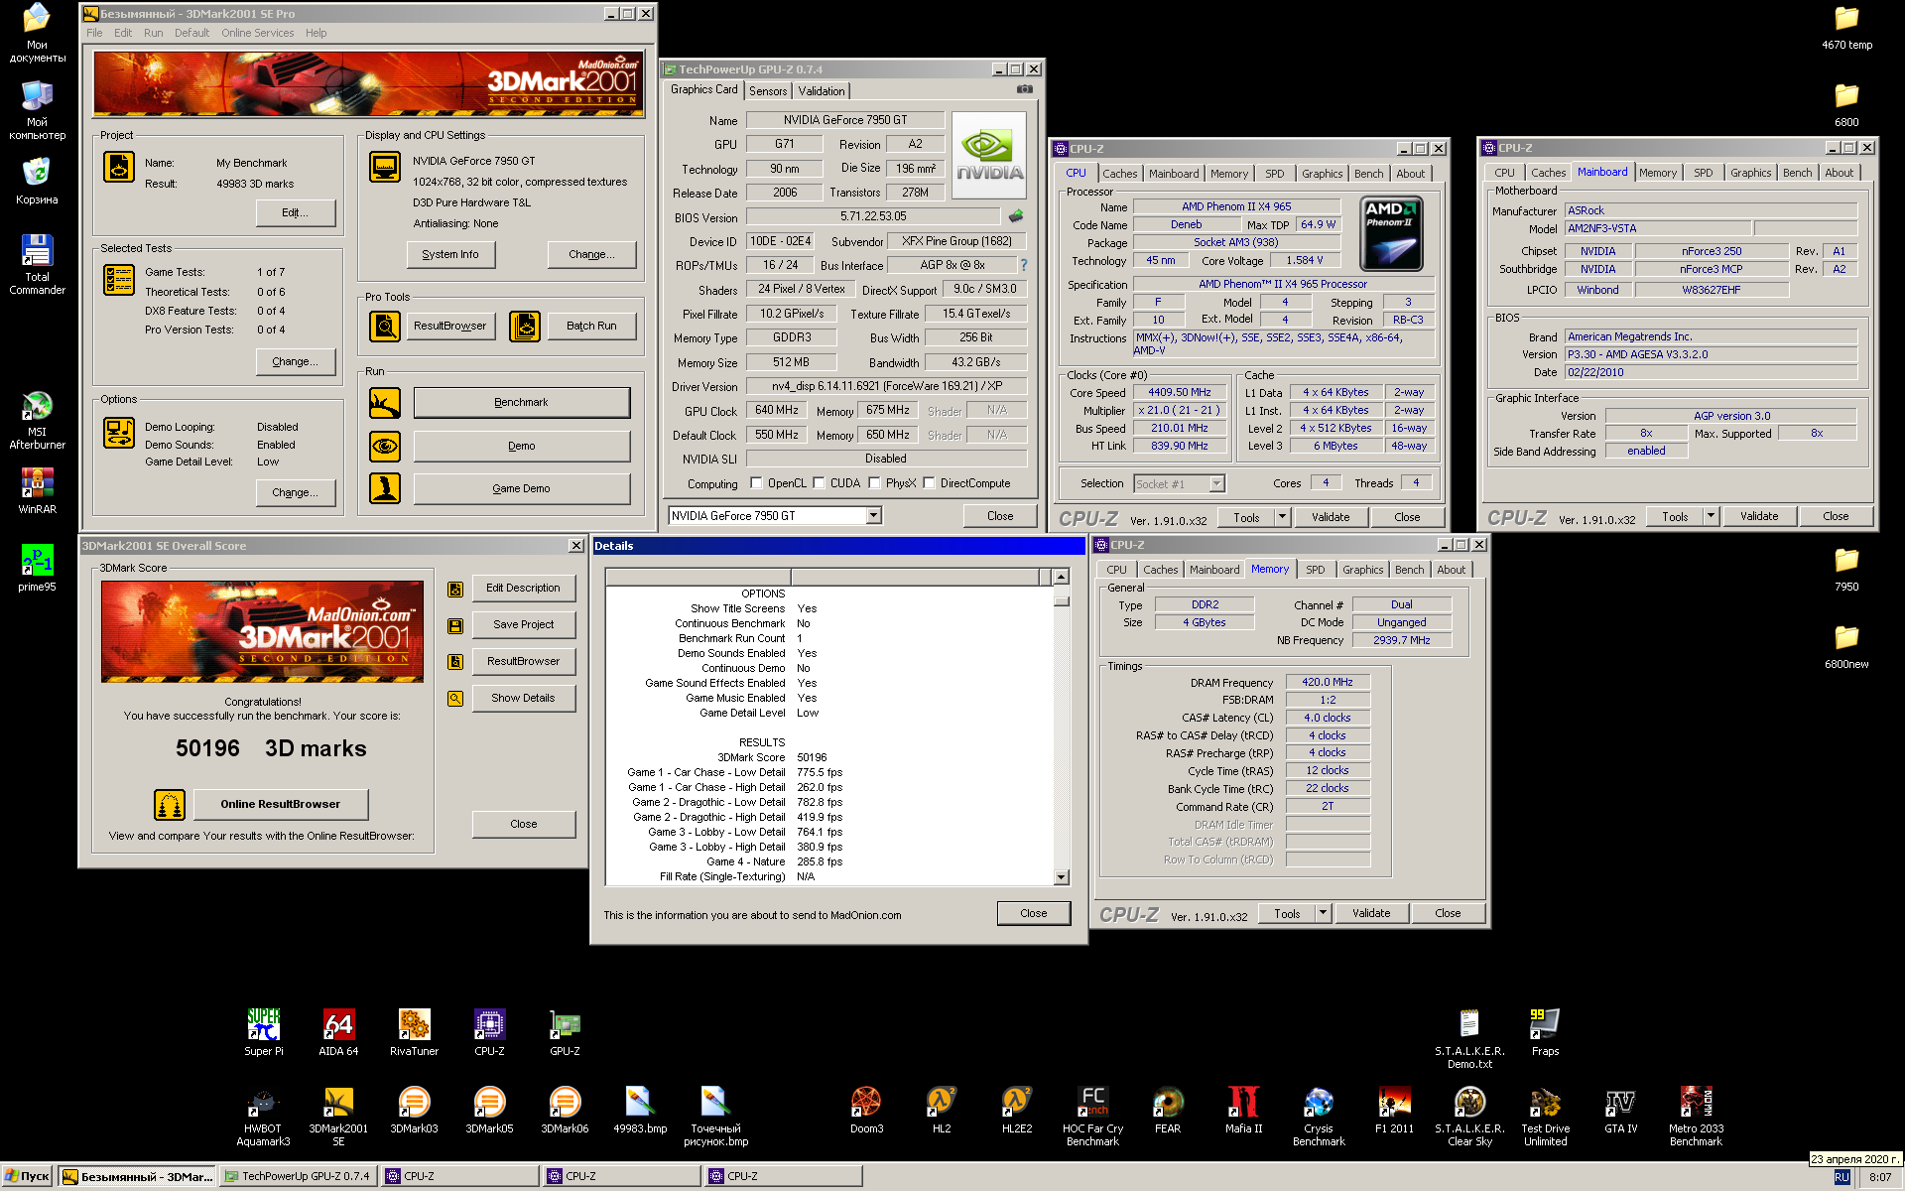Open prime95 desktop icon
This screenshot has height=1191, width=1905.
[37, 568]
